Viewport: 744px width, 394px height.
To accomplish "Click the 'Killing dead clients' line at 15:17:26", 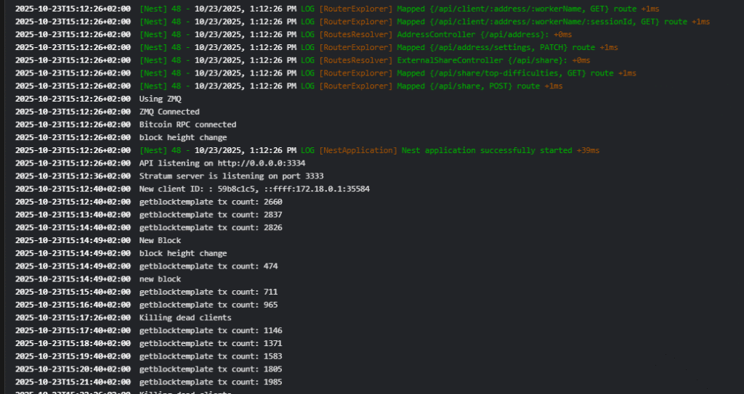I will tap(185, 318).
